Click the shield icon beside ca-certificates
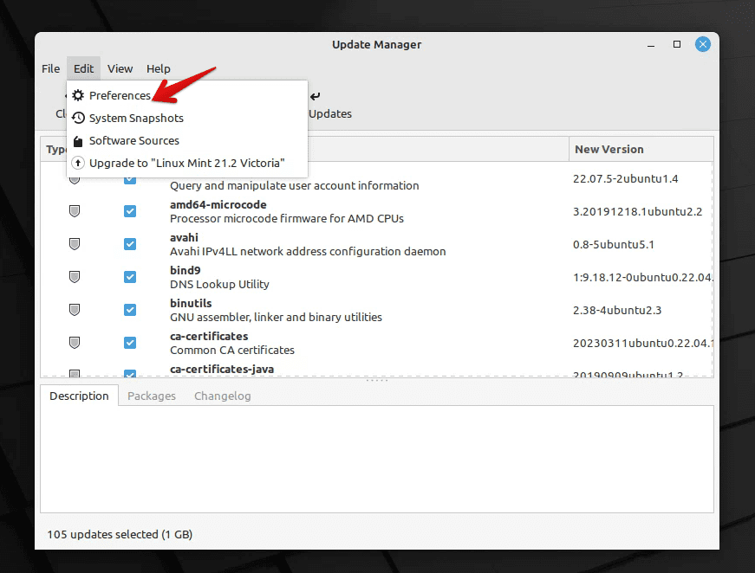The width and height of the screenshot is (755, 573). click(x=75, y=342)
